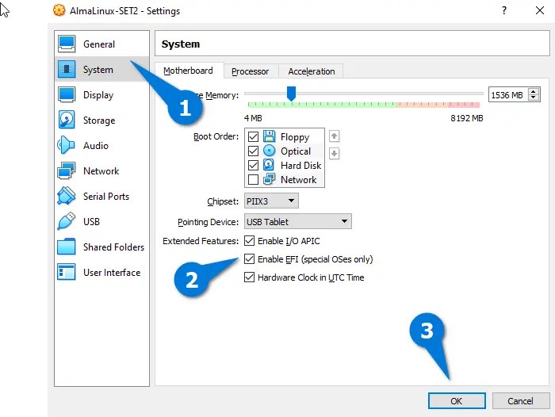Viewport: 555px width, 417px height.
Task: Increase base memory with up stepper arrow
Action: click(534, 92)
